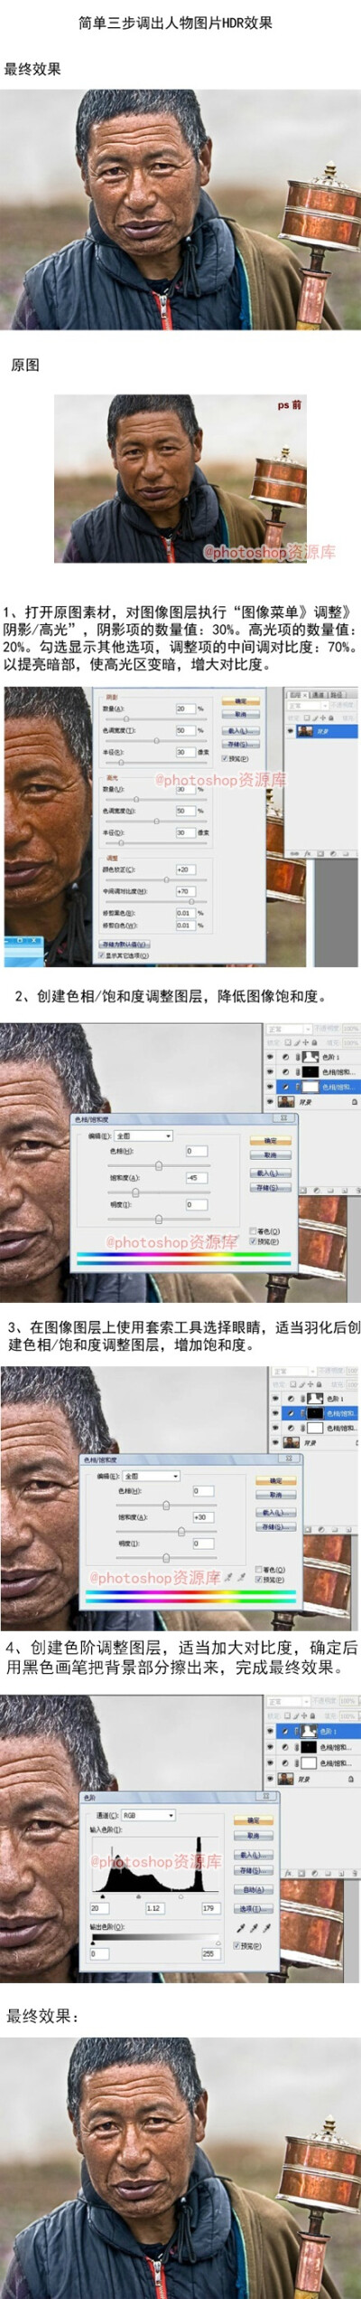
Task: Click 存储 button in Levels dialog
Action: (254, 1870)
